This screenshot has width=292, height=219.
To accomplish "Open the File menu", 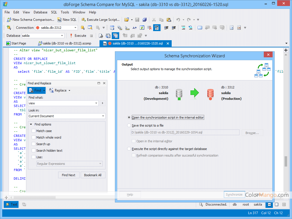I will (7, 12).
